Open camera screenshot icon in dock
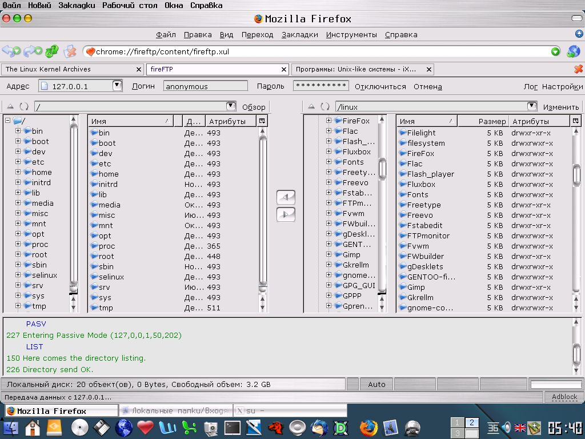 point(211,428)
